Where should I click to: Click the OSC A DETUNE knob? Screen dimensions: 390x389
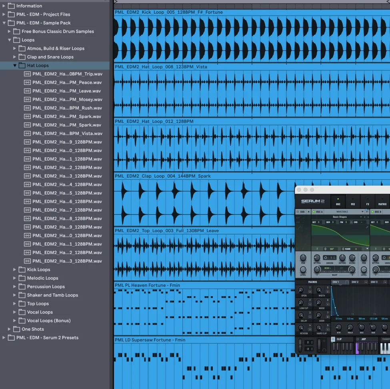pos(342,258)
